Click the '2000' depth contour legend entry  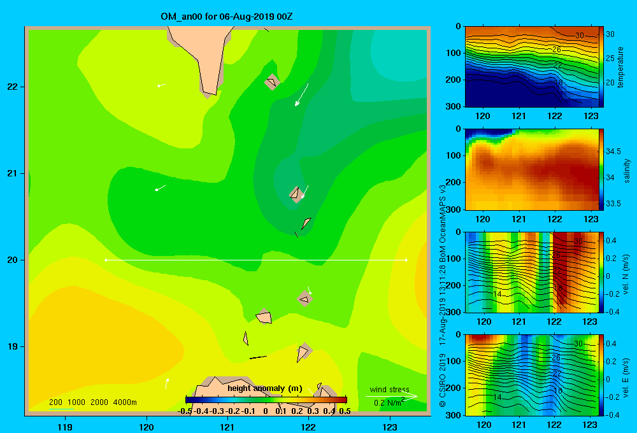pos(99,402)
